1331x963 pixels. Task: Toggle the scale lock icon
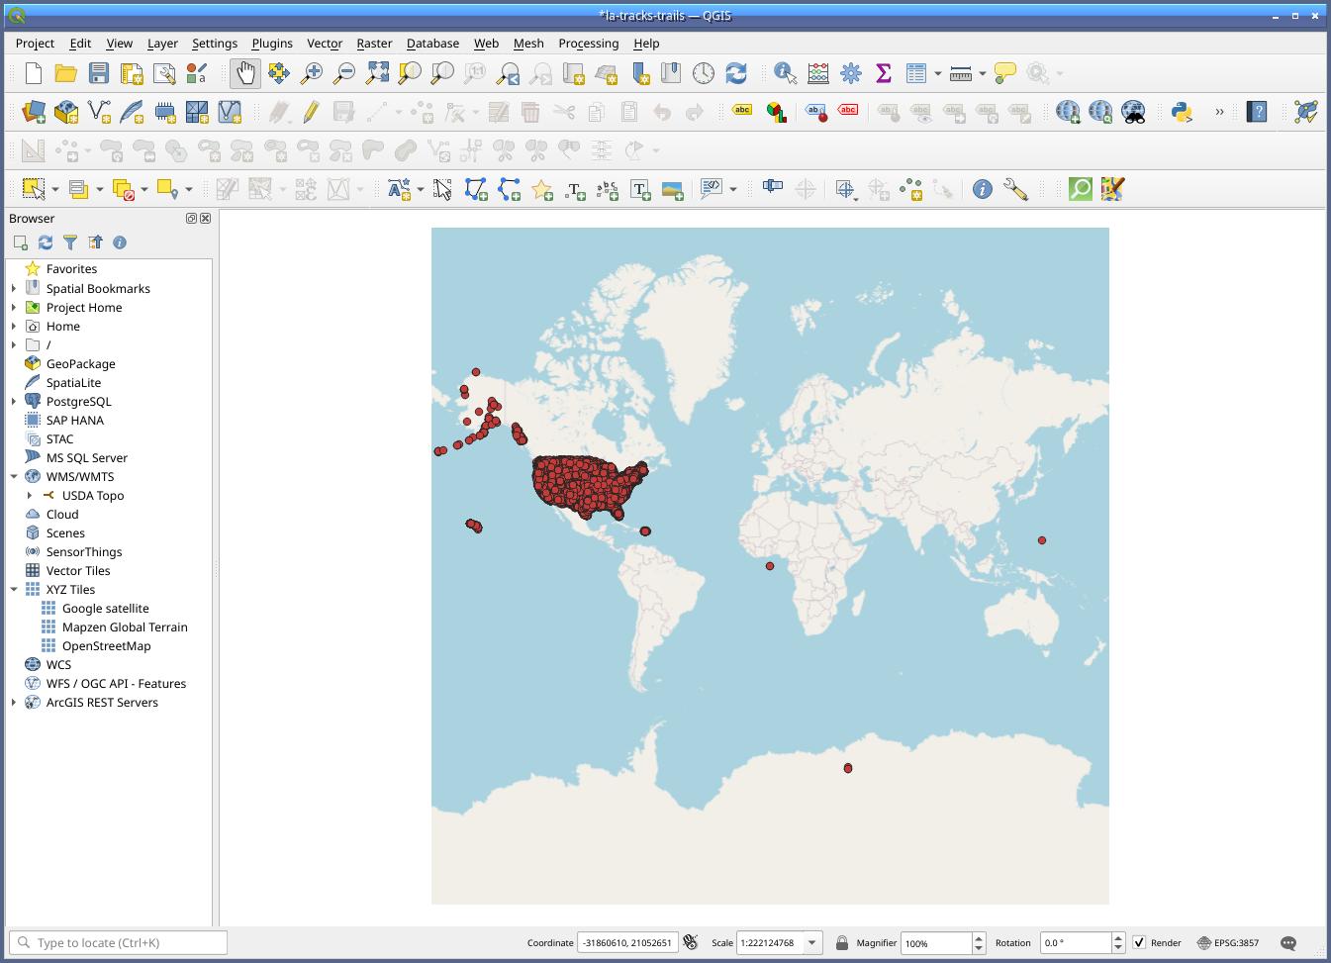[x=841, y=942]
